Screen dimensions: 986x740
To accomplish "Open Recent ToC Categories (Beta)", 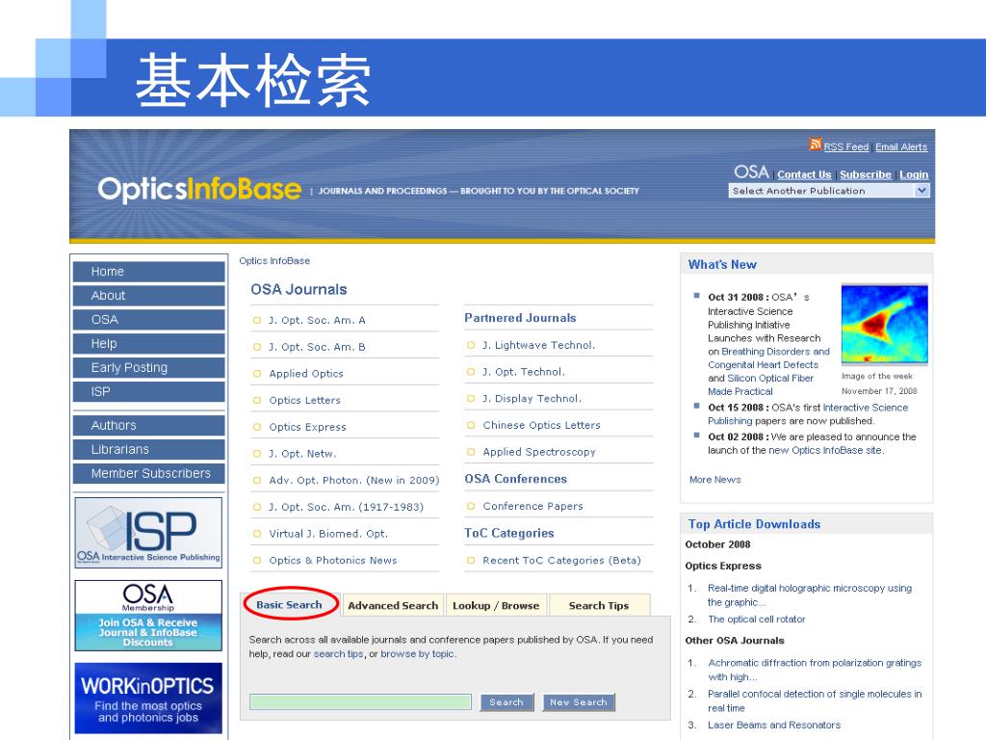I will point(561,560).
